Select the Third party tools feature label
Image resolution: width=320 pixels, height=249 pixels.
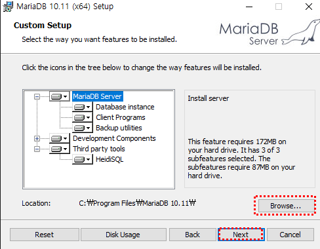pyautogui.click(x=99, y=149)
